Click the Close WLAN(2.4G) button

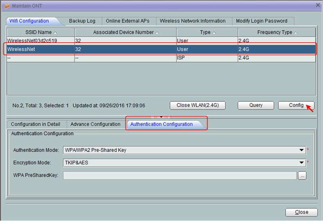(x=198, y=105)
